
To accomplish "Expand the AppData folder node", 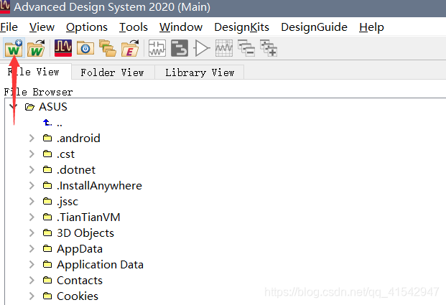I will click(32, 249).
